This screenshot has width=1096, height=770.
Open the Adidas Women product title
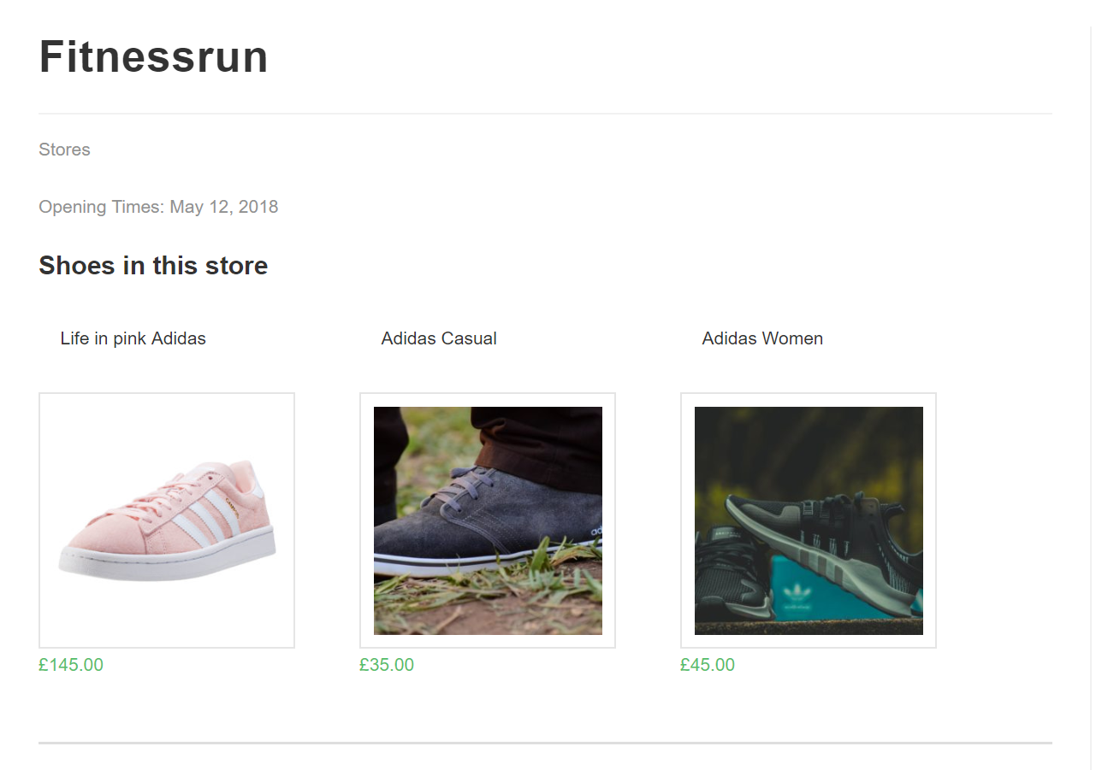[762, 338]
